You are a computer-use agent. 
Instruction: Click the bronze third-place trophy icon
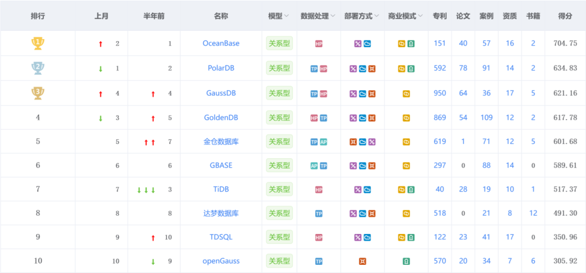pyautogui.click(x=38, y=93)
